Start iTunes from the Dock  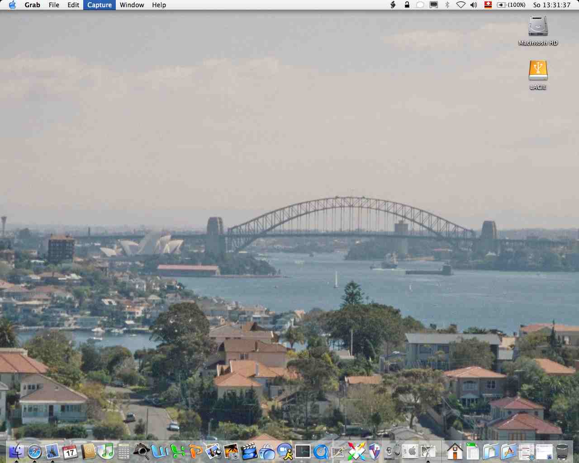[x=106, y=451]
